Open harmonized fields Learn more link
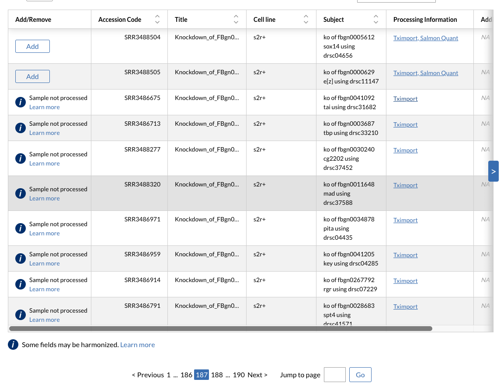 click(x=138, y=345)
